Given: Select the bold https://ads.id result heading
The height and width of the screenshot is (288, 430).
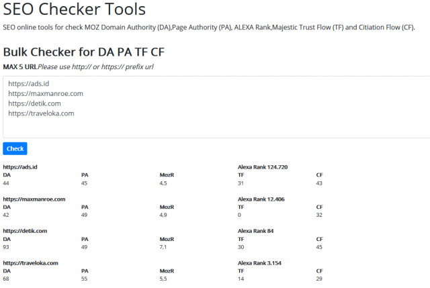Looking at the screenshot, I should [20, 166].
